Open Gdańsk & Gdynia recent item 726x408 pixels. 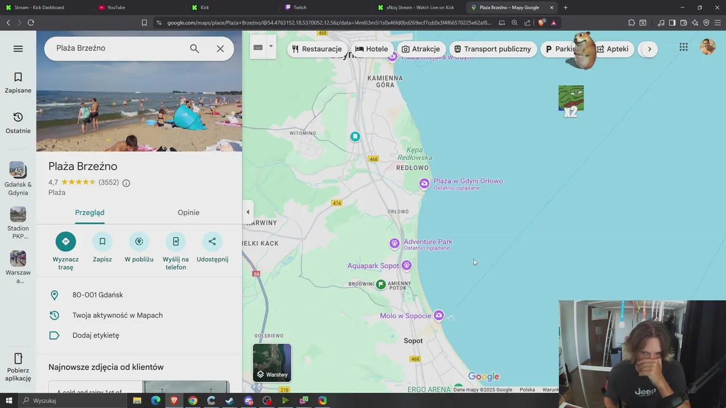click(x=18, y=179)
